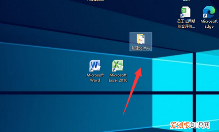Click the shortcut arrow overlay on Word icon
The width and height of the screenshot is (219, 132).
coord(91,70)
